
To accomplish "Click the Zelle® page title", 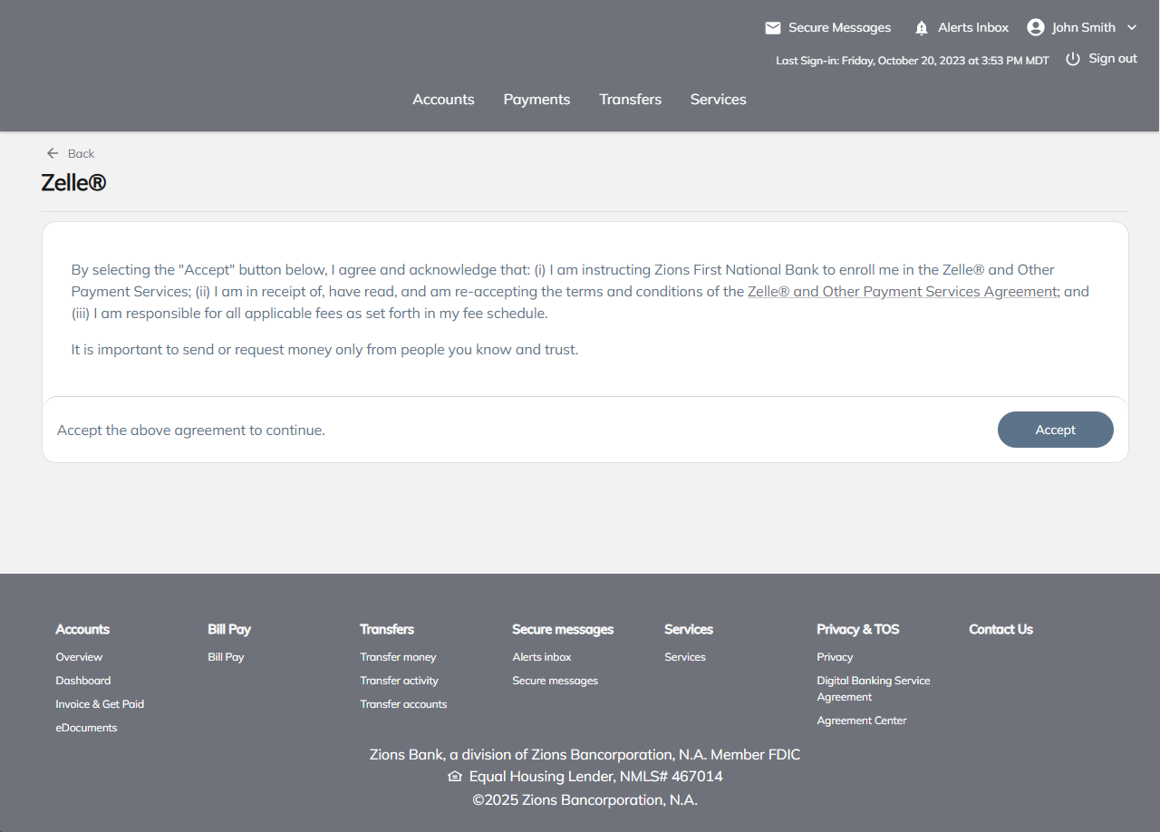I will (x=73, y=182).
